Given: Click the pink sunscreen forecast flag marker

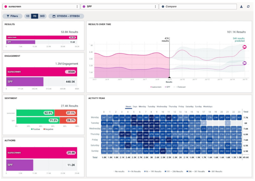Looking at the screenshot, I should point(245,47).
